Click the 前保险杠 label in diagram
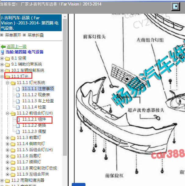Image resolution: width=185 pixels, height=186 pixels. pyautogui.click(x=114, y=176)
